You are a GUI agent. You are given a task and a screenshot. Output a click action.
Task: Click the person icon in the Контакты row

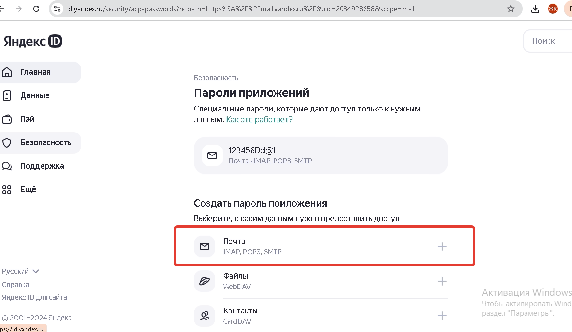click(205, 315)
